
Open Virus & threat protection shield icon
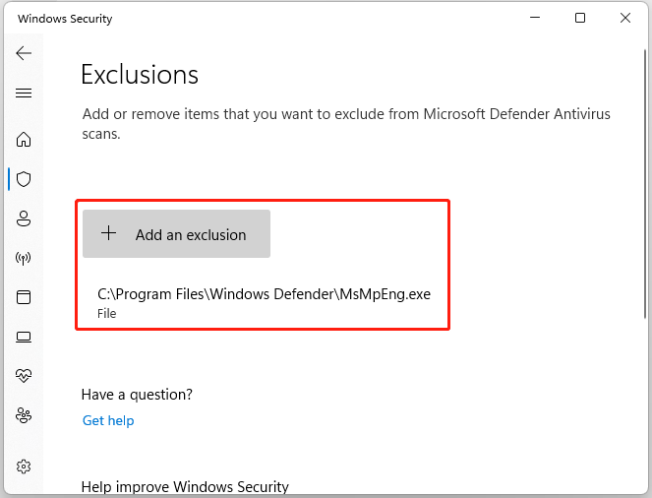[x=24, y=179]
